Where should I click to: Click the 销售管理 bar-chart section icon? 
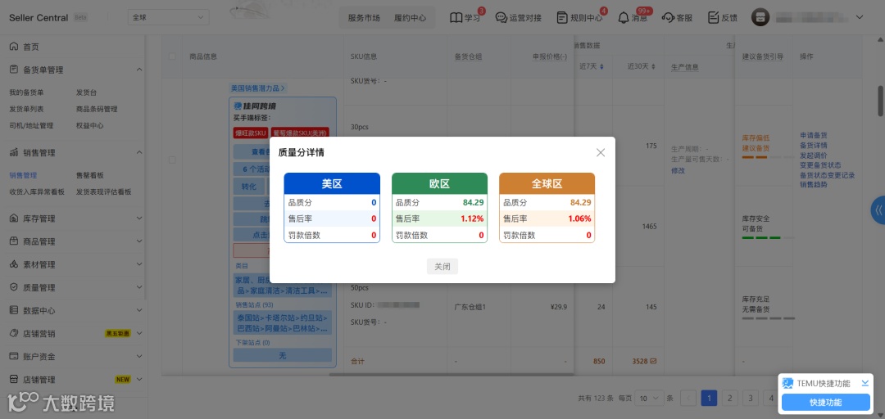pos(14,152)
